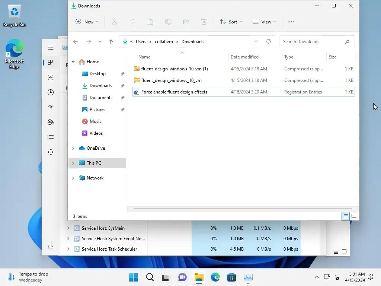Click the horizontal scrollbar in file list
The width and height of the screenshot is (381, 286).
[x=243, y=209]
